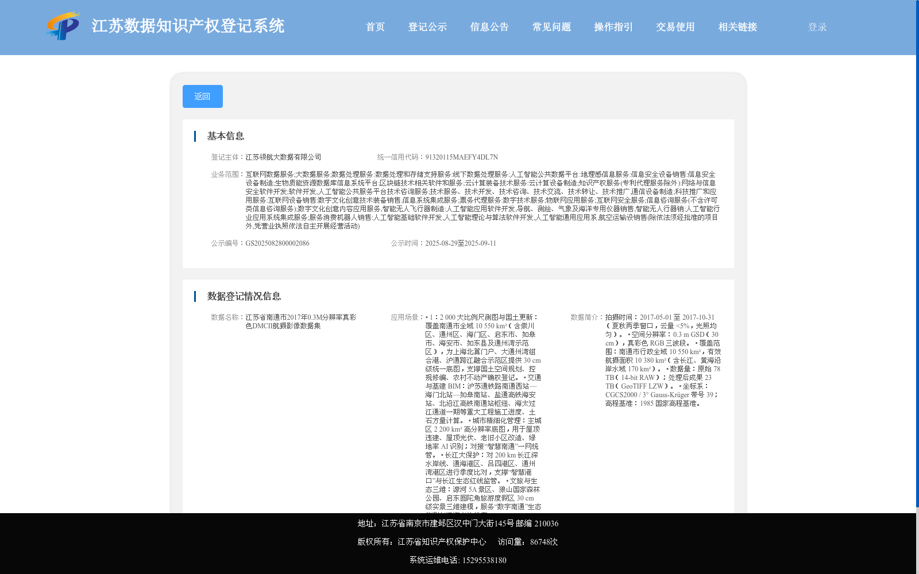The width and height of the screenshot is (919, 574).
Task: Click the 数据简介 label
Action: 588,317
